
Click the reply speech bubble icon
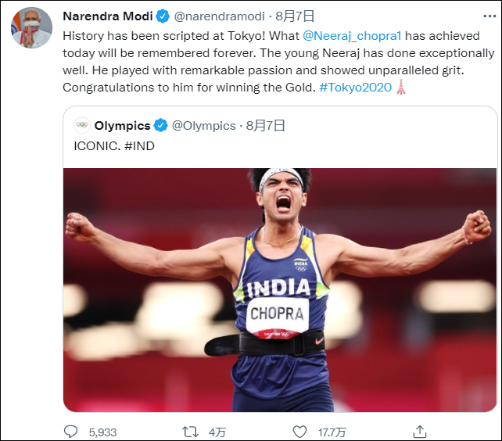(70, 432)
